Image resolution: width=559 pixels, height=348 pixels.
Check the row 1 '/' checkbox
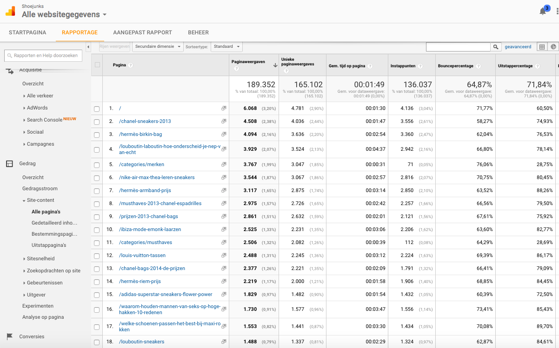coord(97,109)
